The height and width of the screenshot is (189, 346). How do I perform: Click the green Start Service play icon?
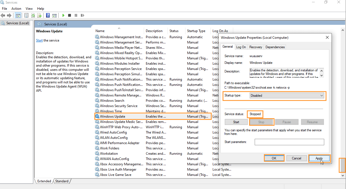coord(63,16)
